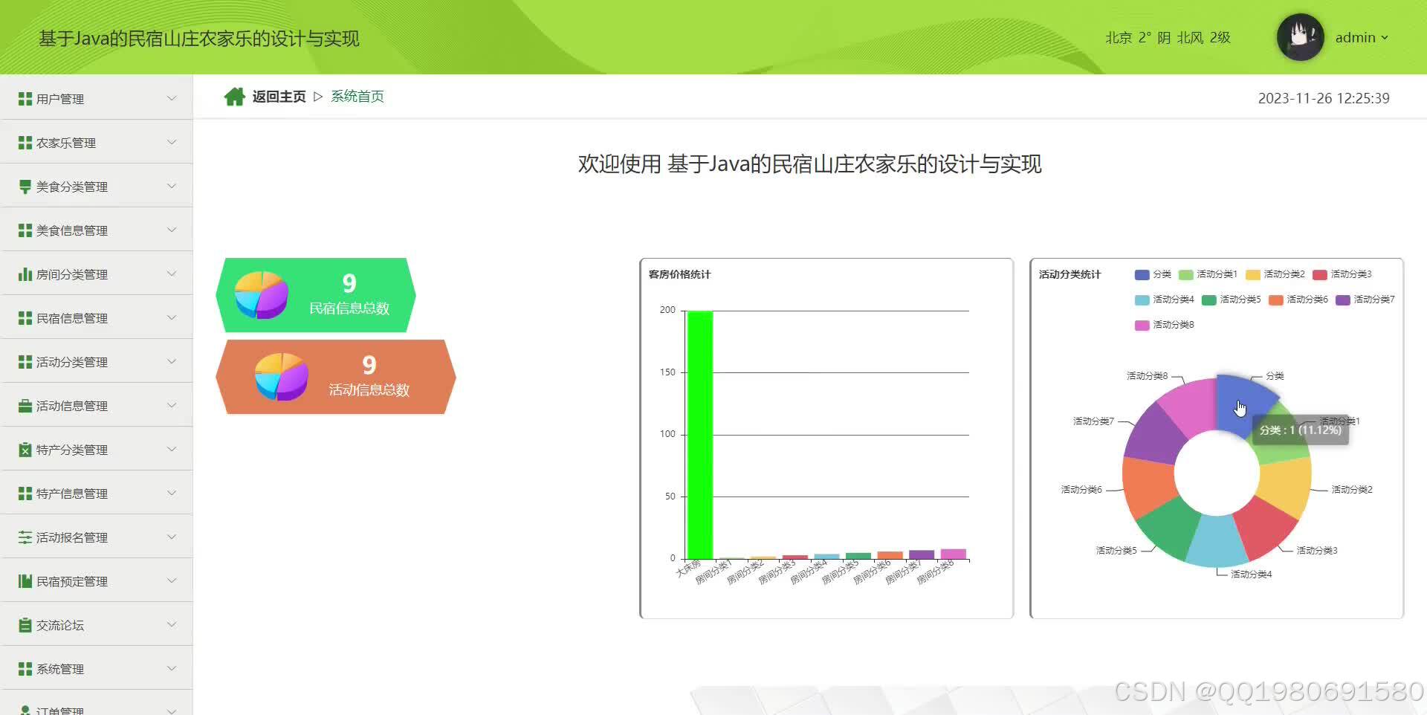Click the 用户管理 grid icon
Image resolution: width=1427 pixels, height=715 pixels.
click(x=25, y=99)
